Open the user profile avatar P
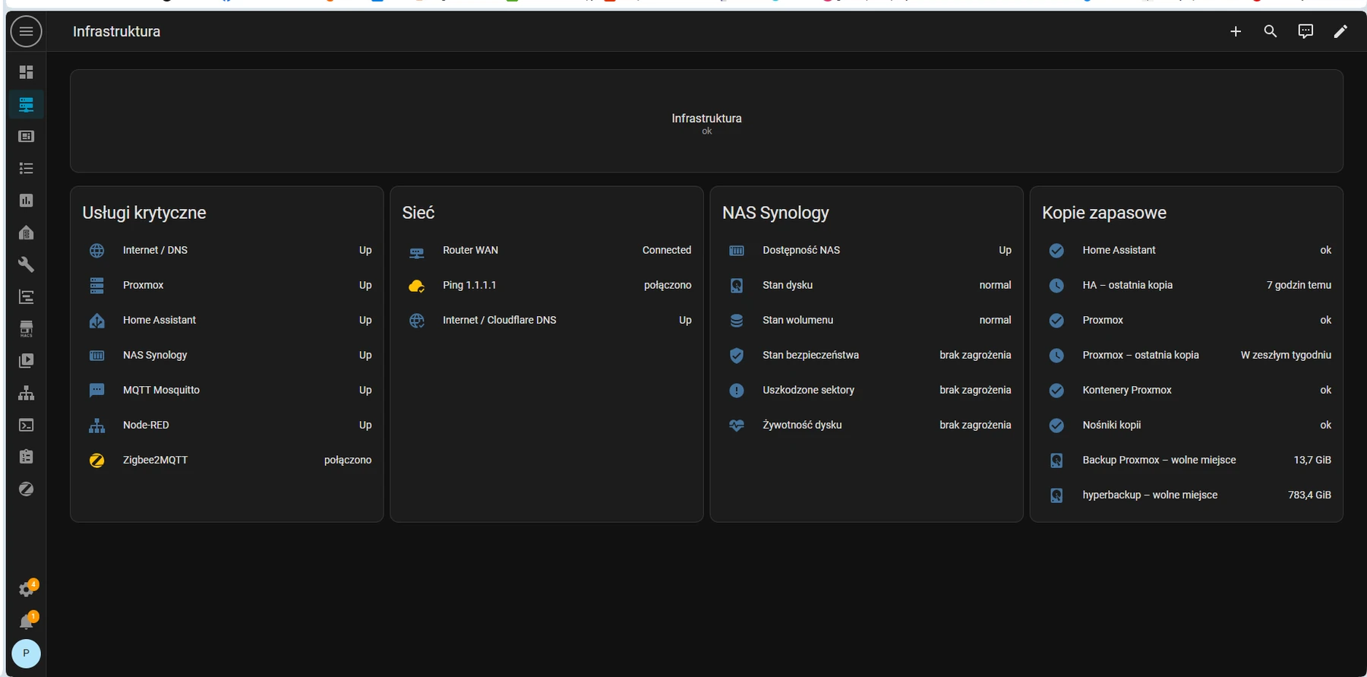1367x677 pixels. tap(27, 653)
